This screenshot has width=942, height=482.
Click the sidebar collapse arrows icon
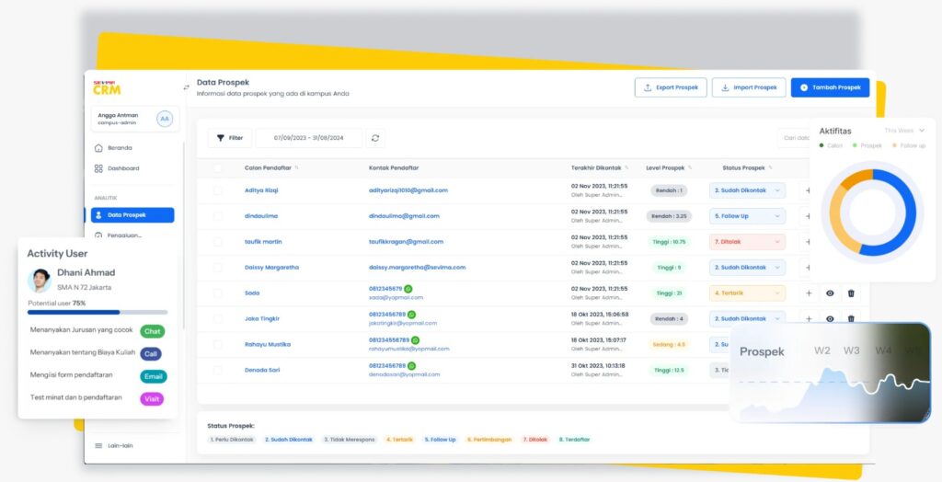tap(187, 87)
